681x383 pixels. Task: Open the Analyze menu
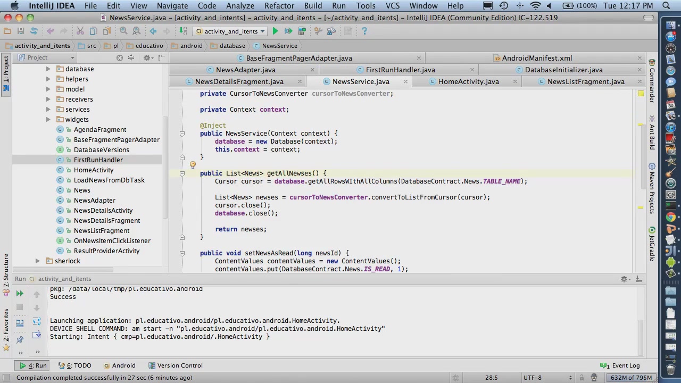point(240,6)
